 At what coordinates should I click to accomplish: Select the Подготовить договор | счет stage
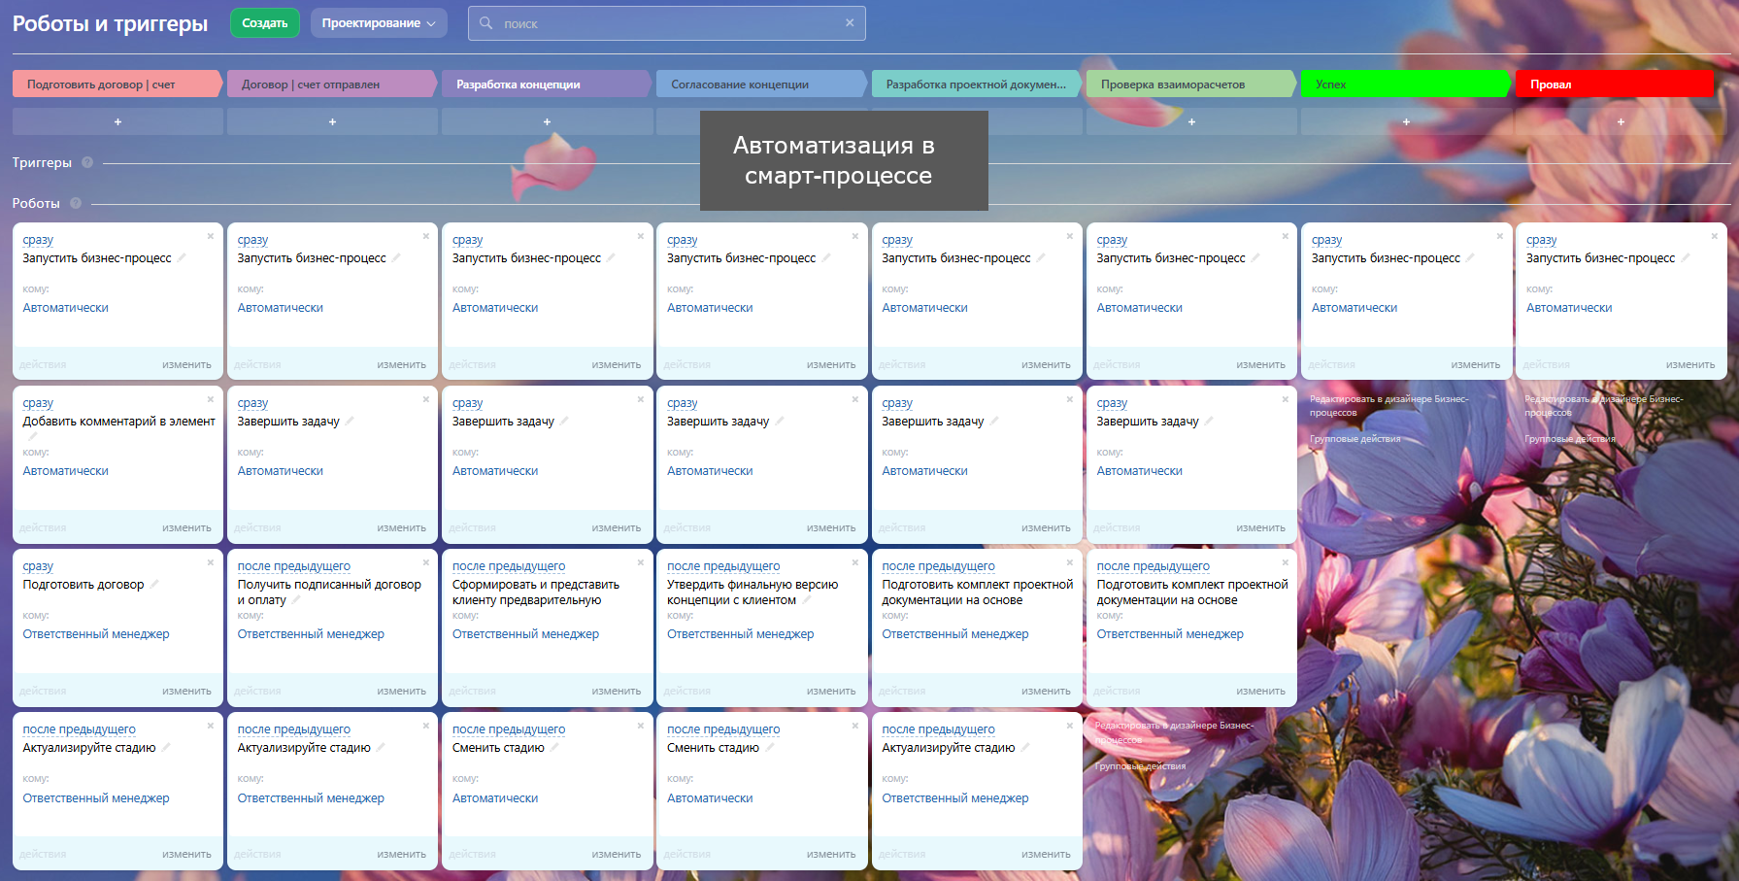coord(117,85)
